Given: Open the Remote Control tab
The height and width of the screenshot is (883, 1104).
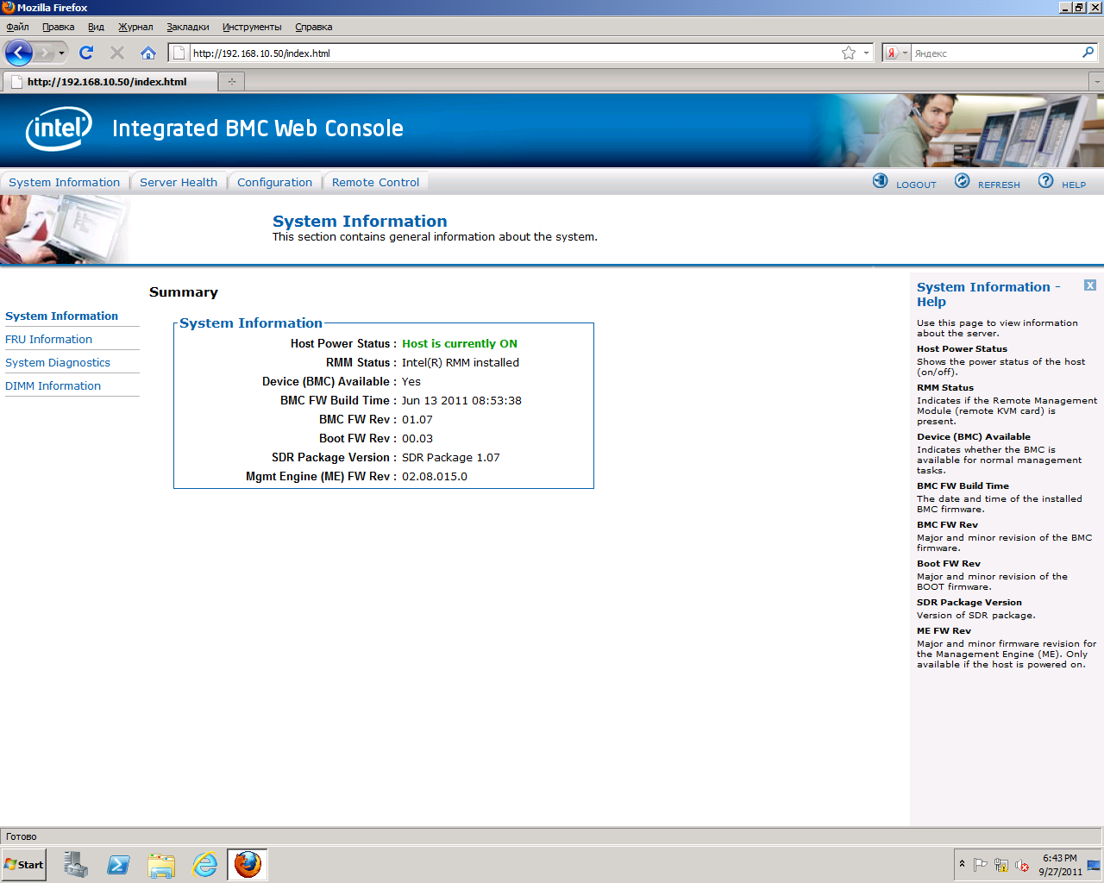Looking at the screenshot, I should click(375, 183).
